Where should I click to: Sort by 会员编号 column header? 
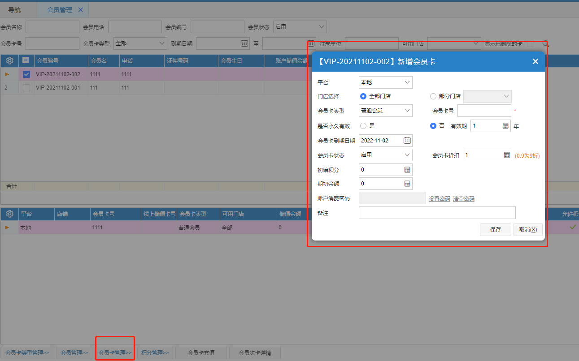click(61, 60)
